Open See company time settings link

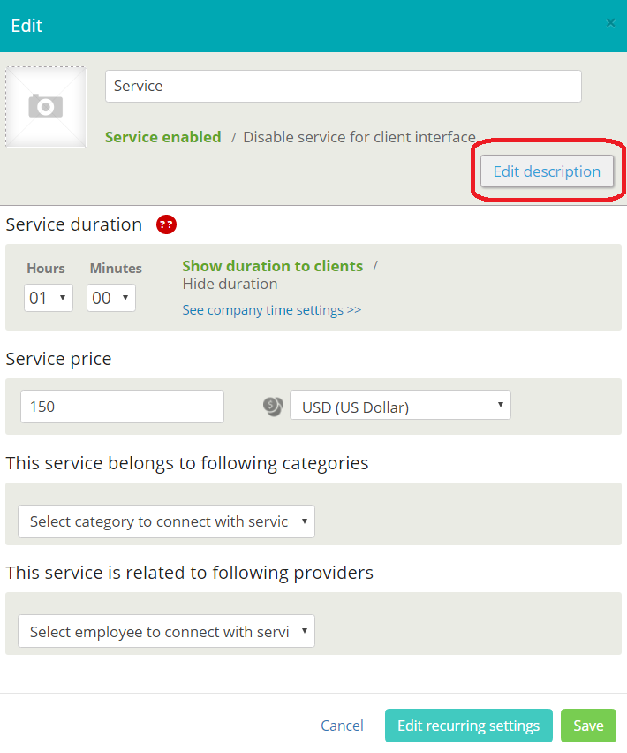coord(271,310)
